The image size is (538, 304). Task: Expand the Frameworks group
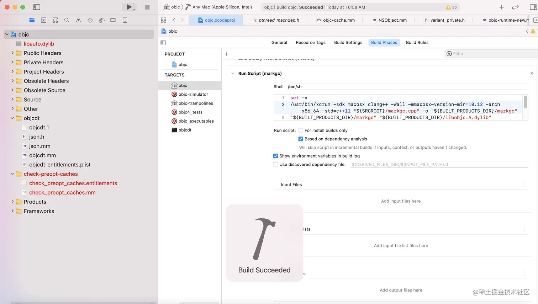coord(12,211)
